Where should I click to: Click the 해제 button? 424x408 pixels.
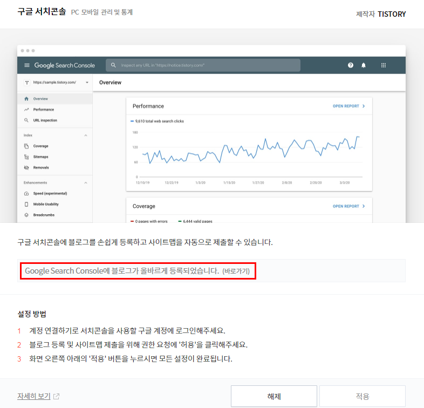coord(274,396)
